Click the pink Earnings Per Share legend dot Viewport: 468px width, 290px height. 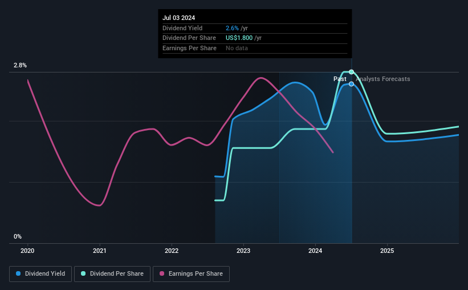click(162, 273)
